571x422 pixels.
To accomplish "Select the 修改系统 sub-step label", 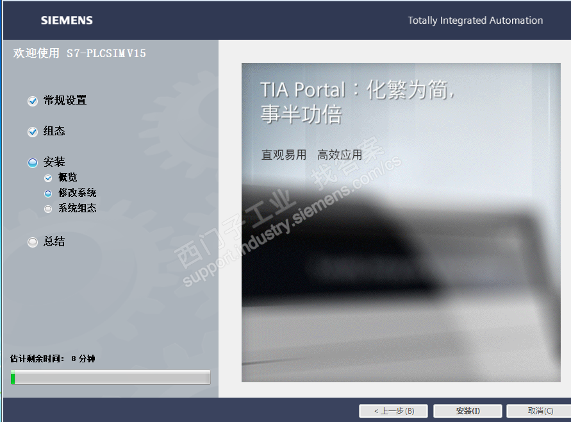I will tap(77, 192).
